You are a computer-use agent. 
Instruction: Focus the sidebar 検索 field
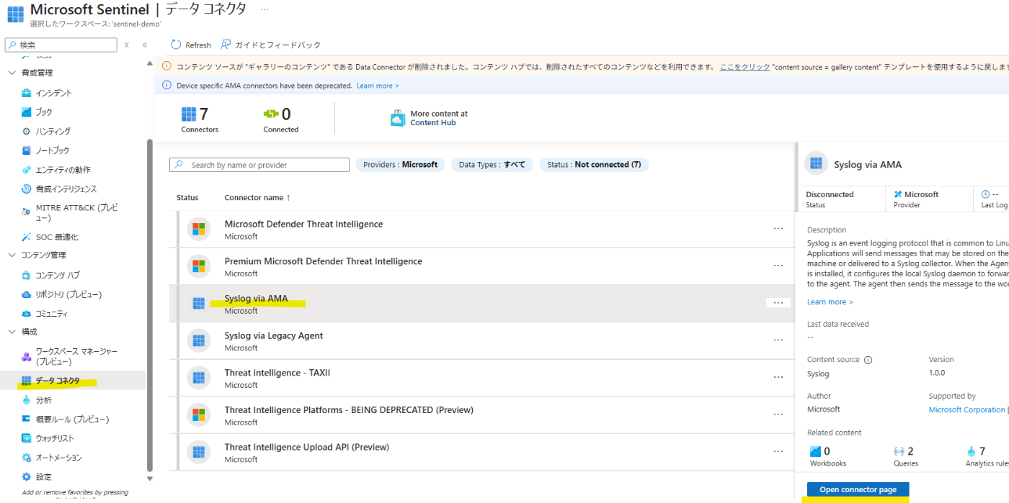pyautogui.click(x=61, y=45)
